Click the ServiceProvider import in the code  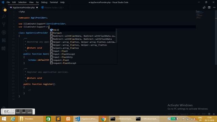click(56, 24)
